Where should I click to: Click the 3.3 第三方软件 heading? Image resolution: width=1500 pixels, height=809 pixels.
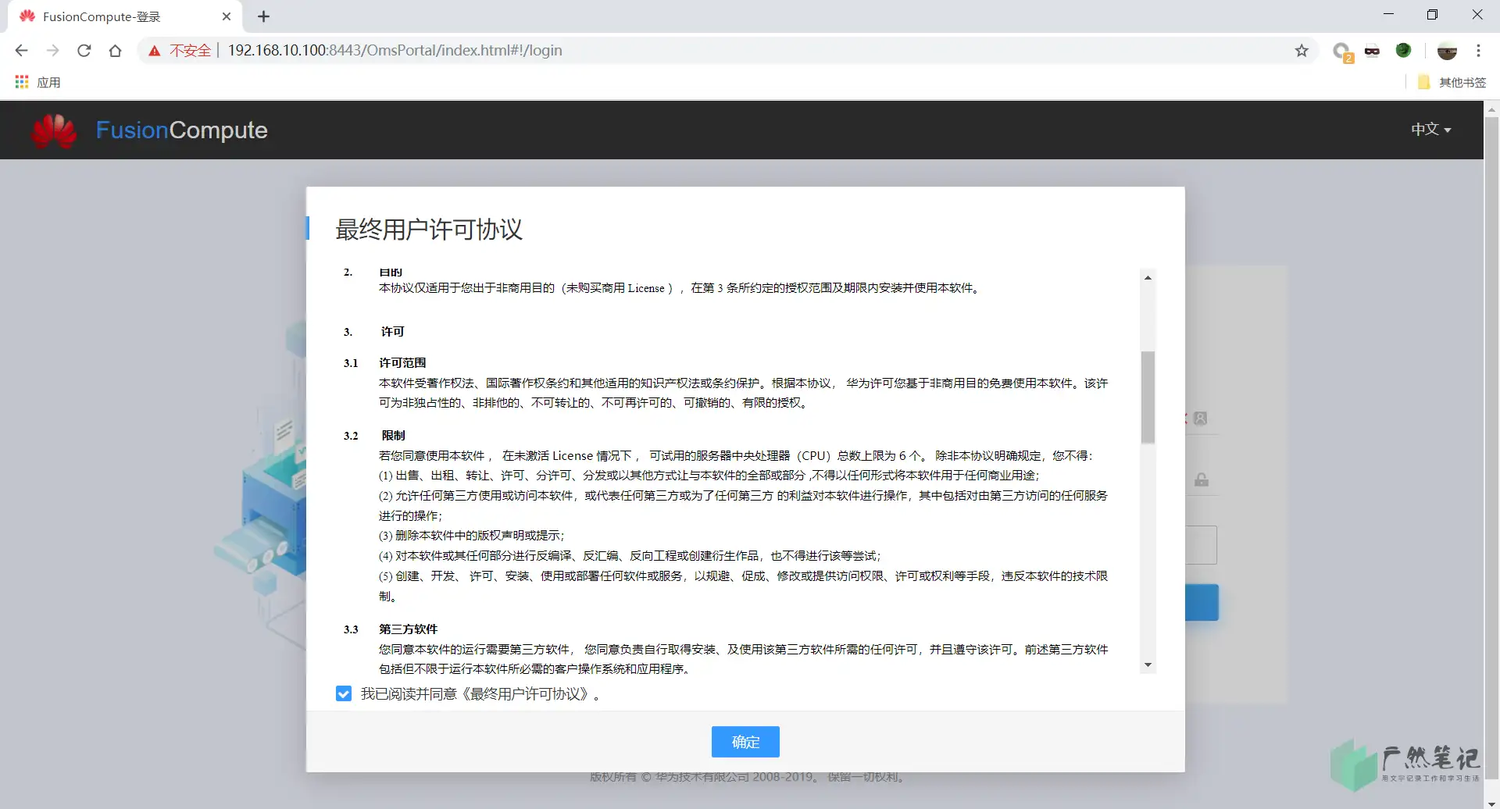390,629
